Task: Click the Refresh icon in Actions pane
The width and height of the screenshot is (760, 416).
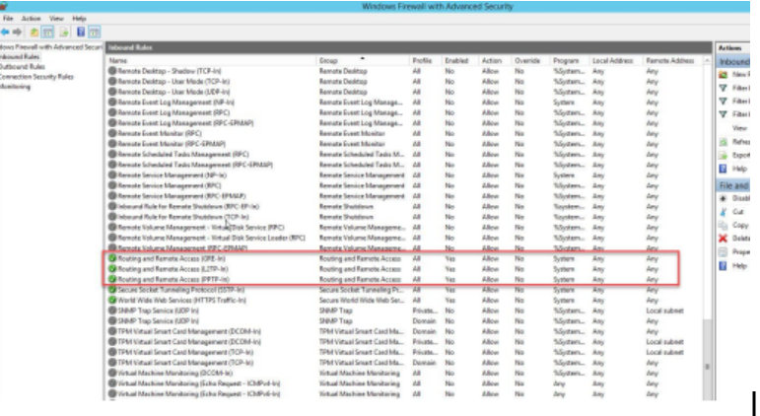Action: (724, 142)
